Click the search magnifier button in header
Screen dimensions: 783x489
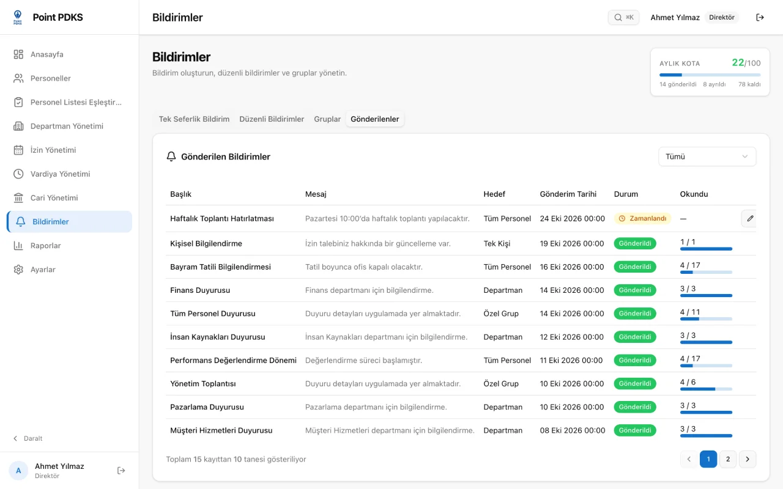(x=623, y=17)
